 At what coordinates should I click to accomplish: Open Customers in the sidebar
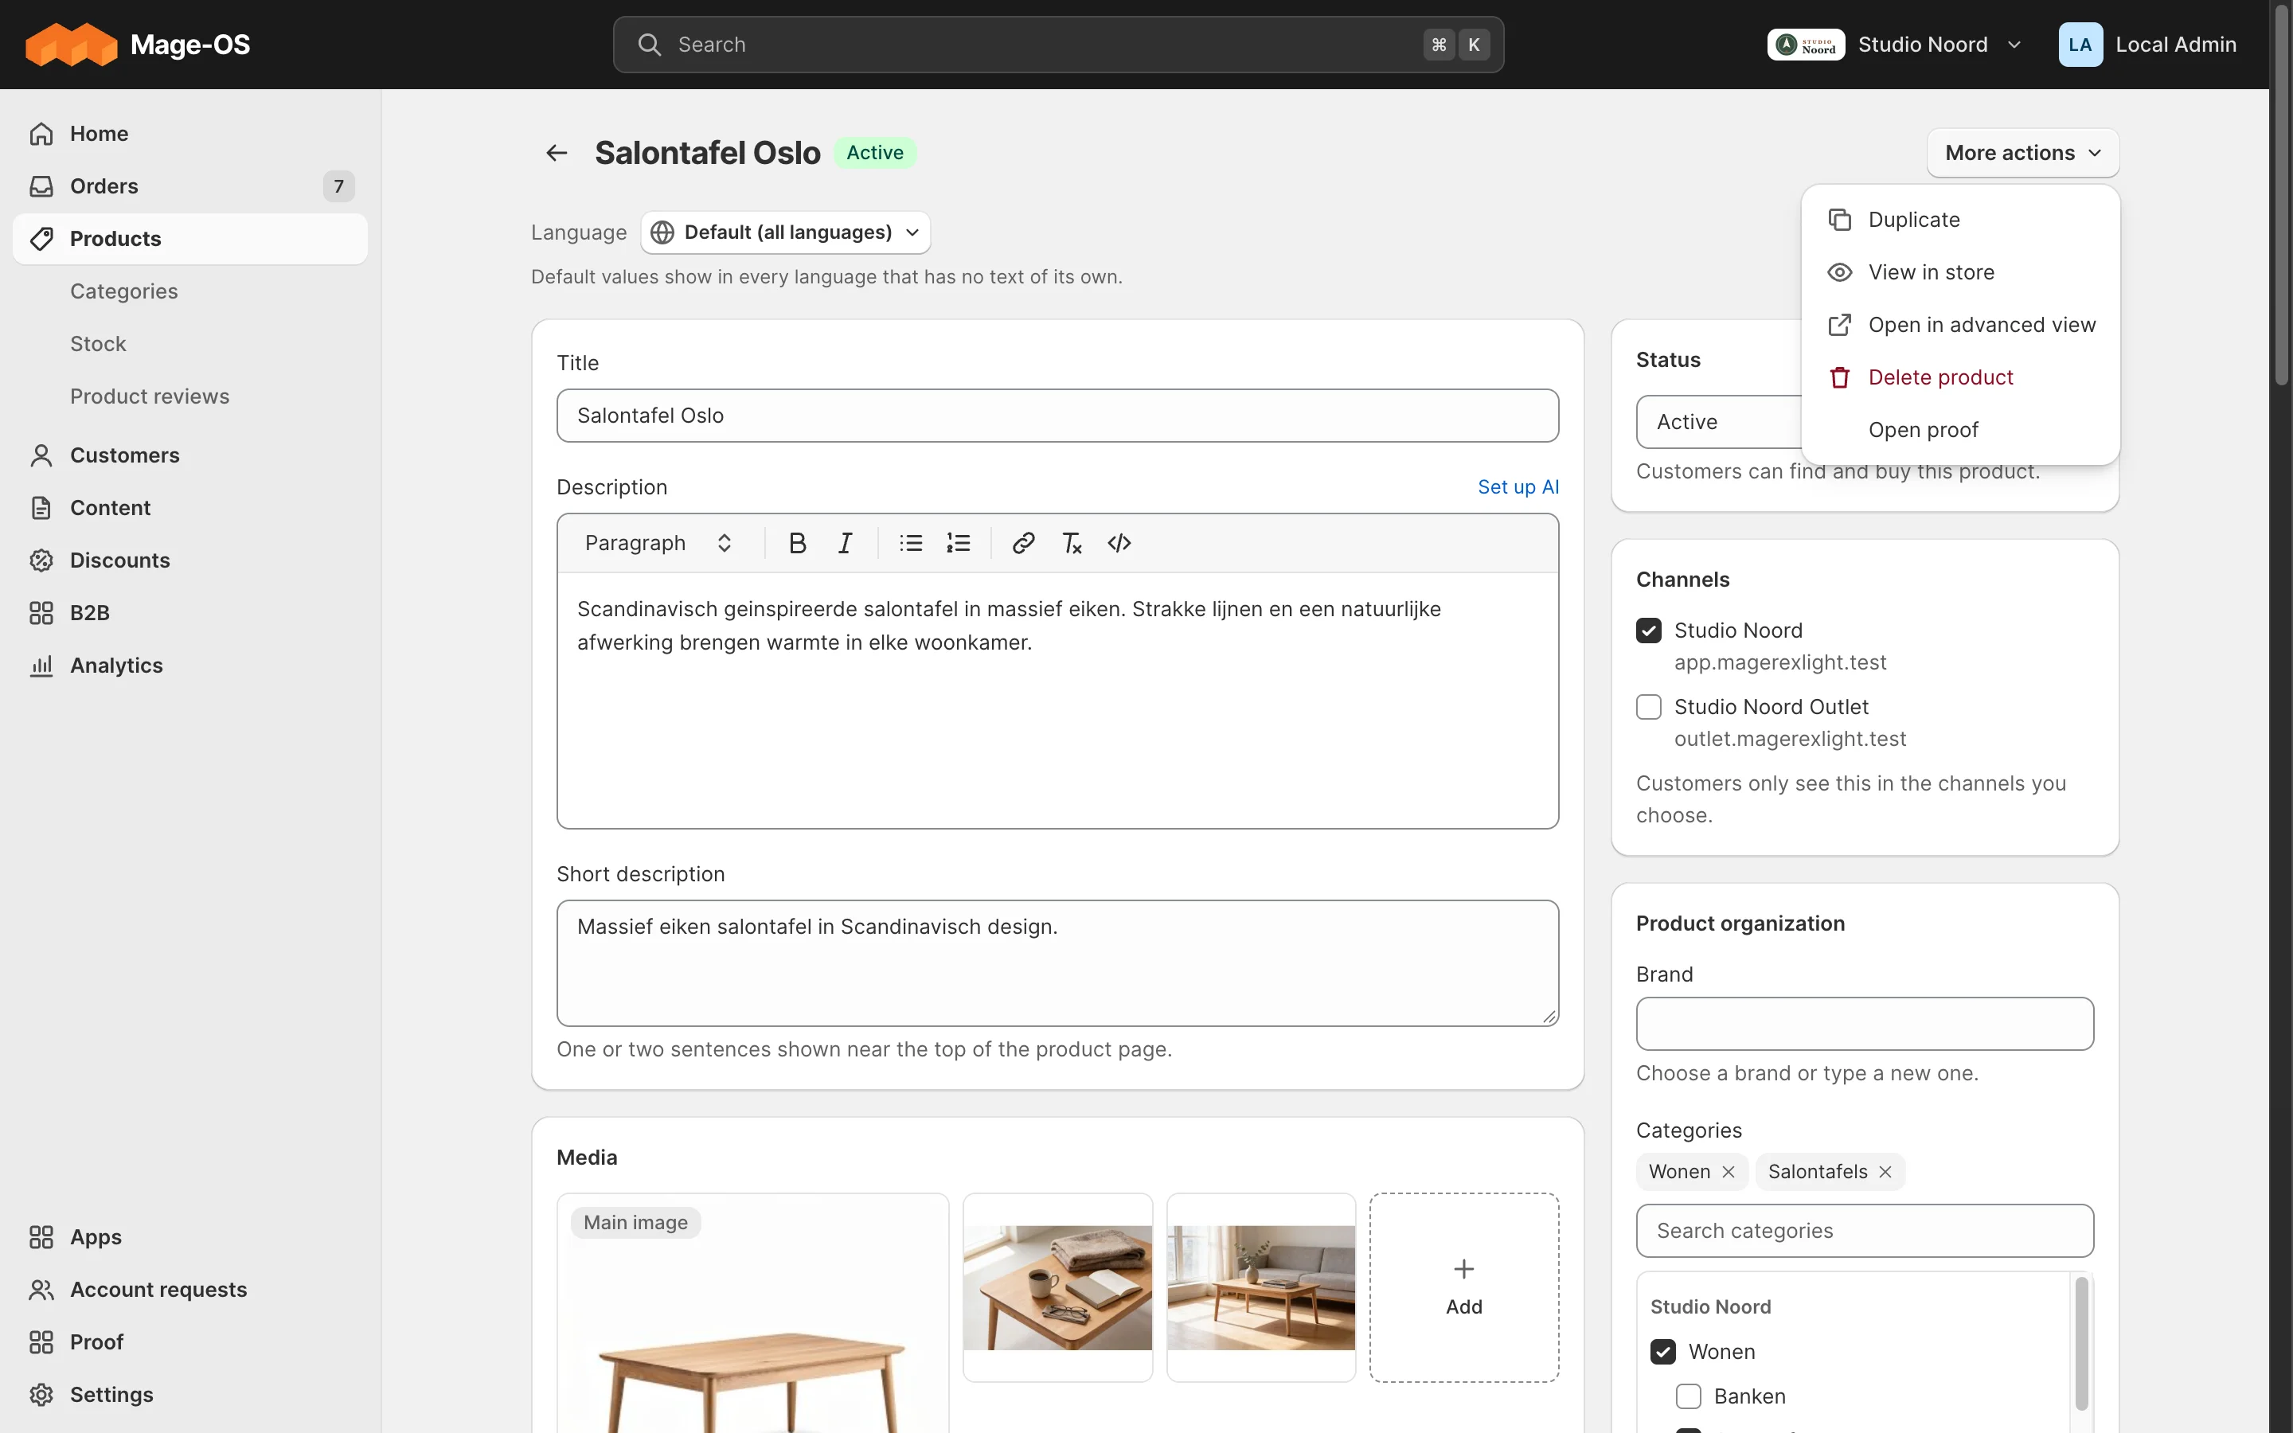189,455
